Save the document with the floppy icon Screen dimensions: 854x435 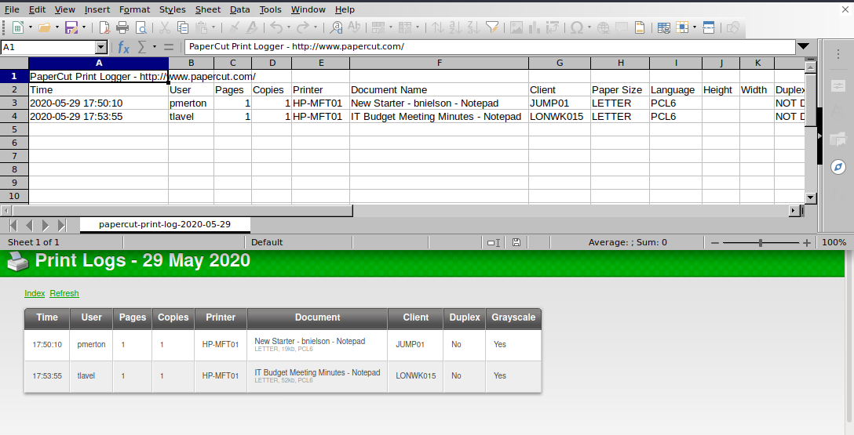click(x=71, y=27)
